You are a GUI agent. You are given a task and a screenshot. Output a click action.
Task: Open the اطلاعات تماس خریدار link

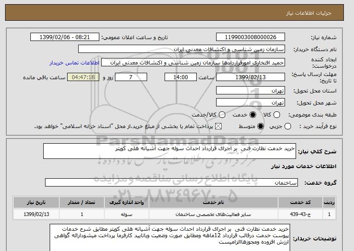[74, 63]
